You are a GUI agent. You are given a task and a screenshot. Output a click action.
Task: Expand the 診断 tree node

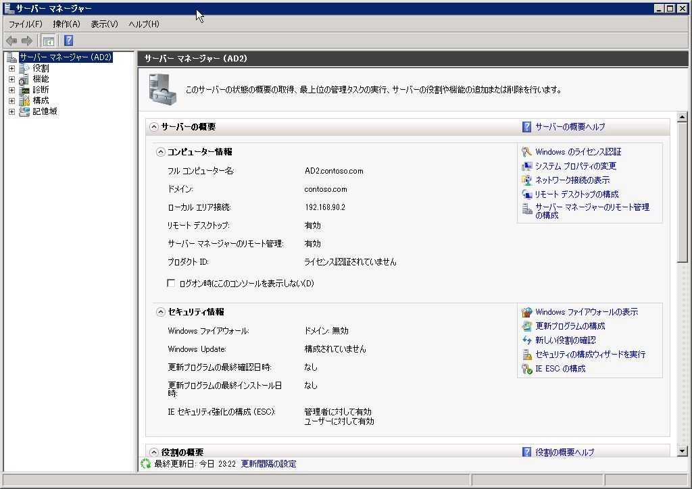pos(12,90)
